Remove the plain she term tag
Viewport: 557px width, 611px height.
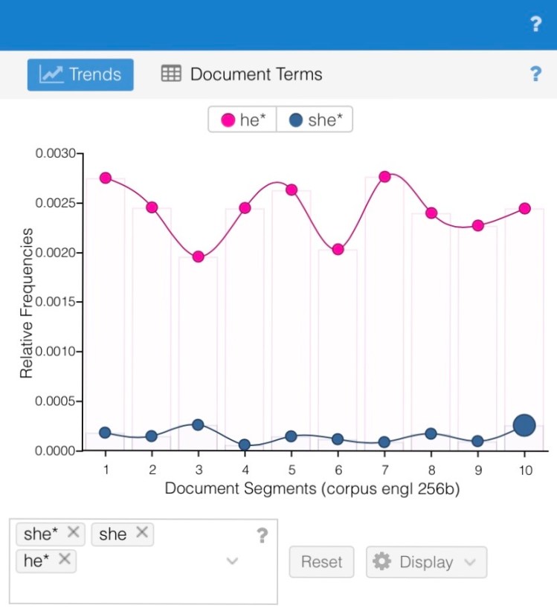coord(141,532)
